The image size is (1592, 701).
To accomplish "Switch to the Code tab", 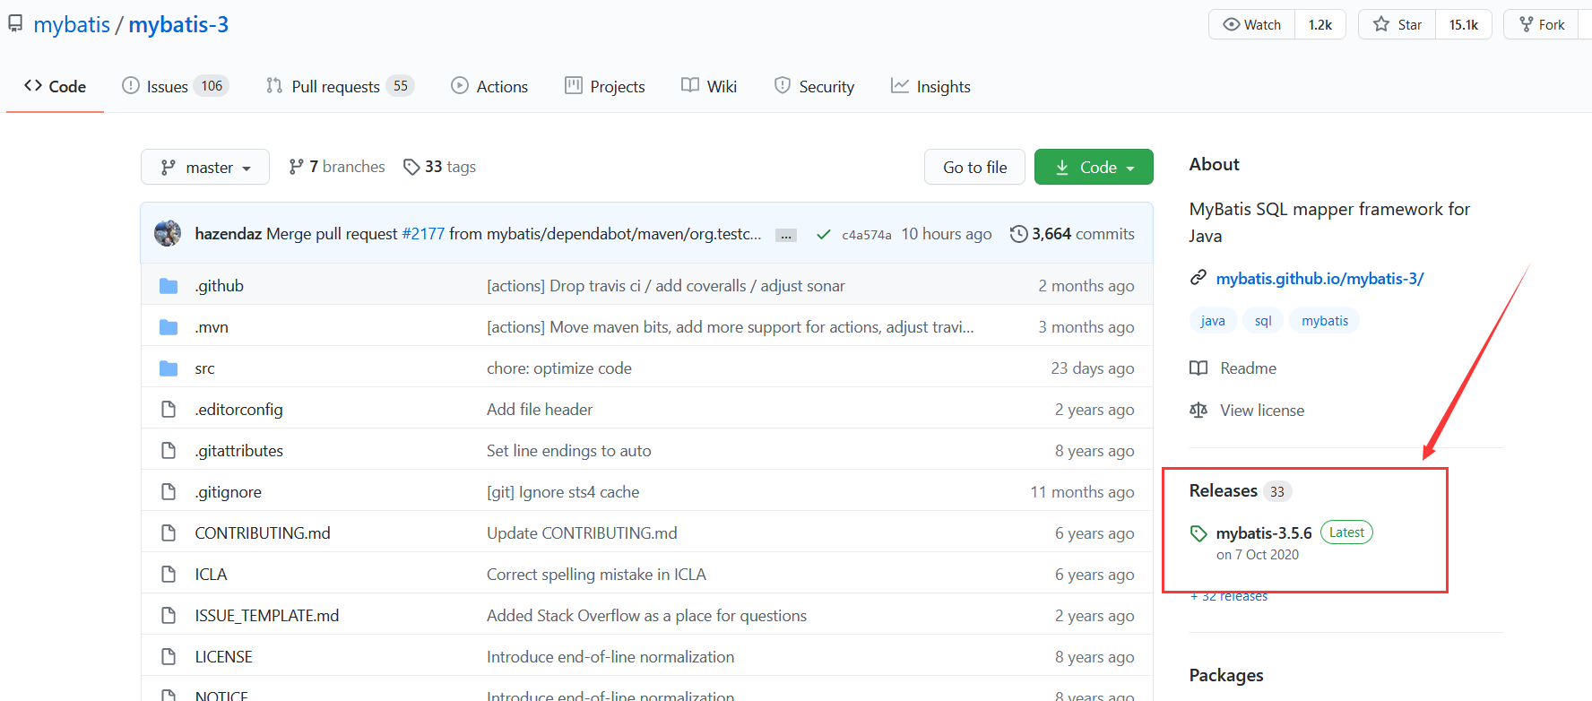I will (x=56, y=86).
